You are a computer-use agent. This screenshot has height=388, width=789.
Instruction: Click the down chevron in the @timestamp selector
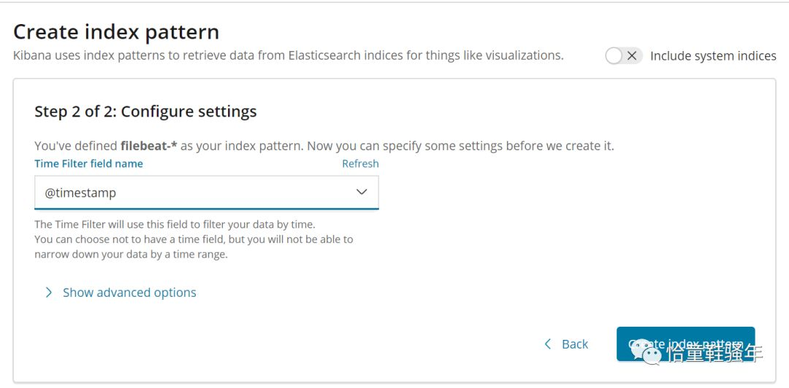(362, 192)
